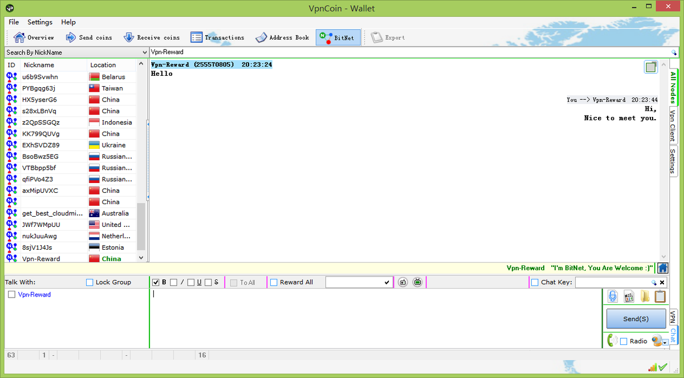
Task: Click the signal bars status icon
Action: [x=652, y=368]
